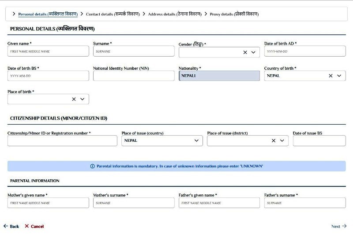Click the 'Parental information is mandatory' notice text
The width and height of the screenshot is (353, 239).
point(180,166)
